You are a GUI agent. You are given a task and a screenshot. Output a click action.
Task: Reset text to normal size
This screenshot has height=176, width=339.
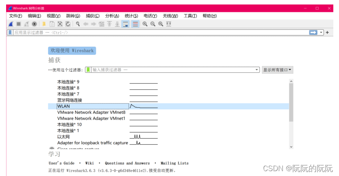pos(161,24)
